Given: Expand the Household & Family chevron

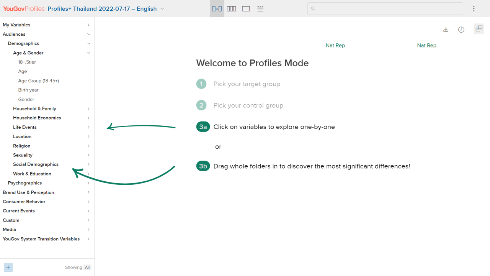Looking at the screenshot, I should 88,108.
